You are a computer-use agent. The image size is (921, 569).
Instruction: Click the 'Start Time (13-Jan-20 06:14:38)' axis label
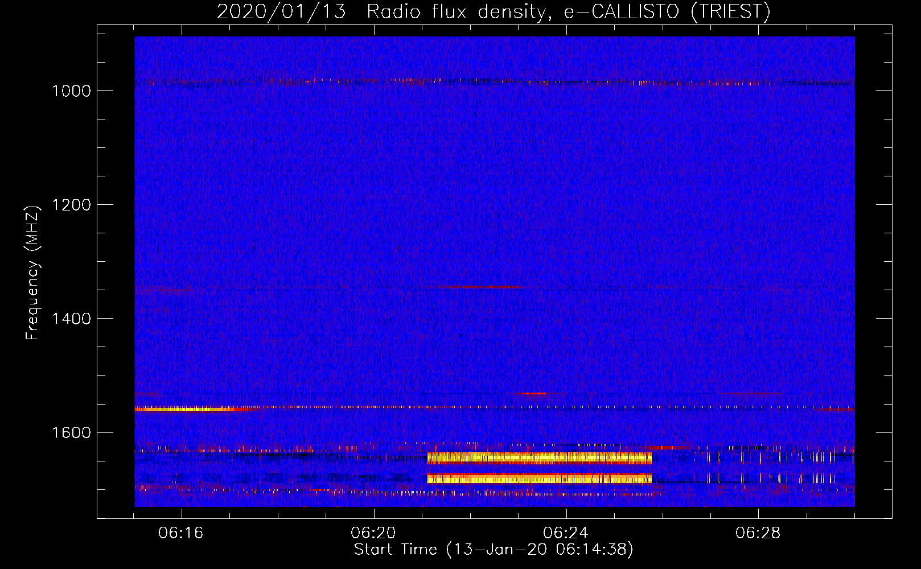[494, 550]
